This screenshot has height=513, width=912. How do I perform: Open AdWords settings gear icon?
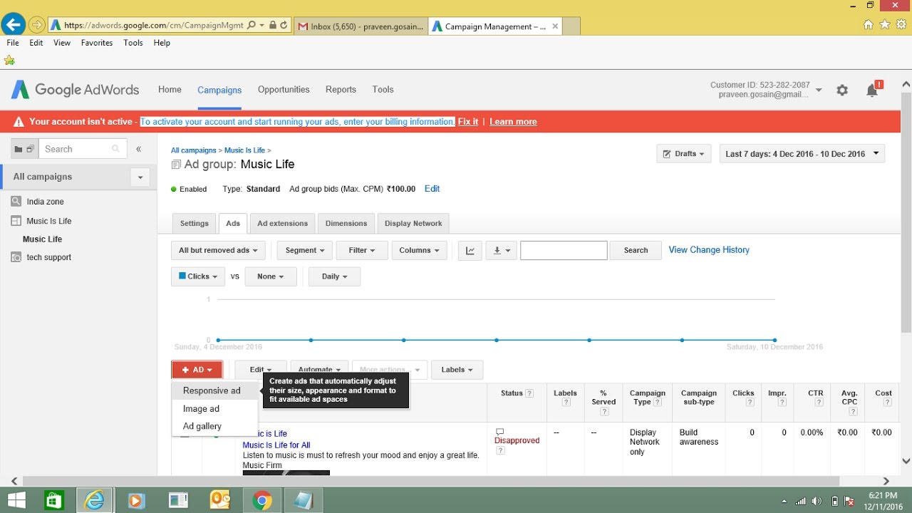point(842,90)
